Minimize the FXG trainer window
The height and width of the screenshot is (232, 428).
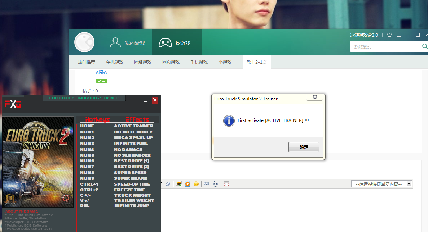[x=146, y=101]
